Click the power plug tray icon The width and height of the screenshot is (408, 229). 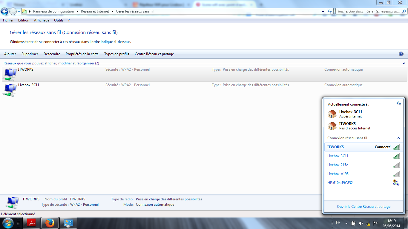pos(353,223)
